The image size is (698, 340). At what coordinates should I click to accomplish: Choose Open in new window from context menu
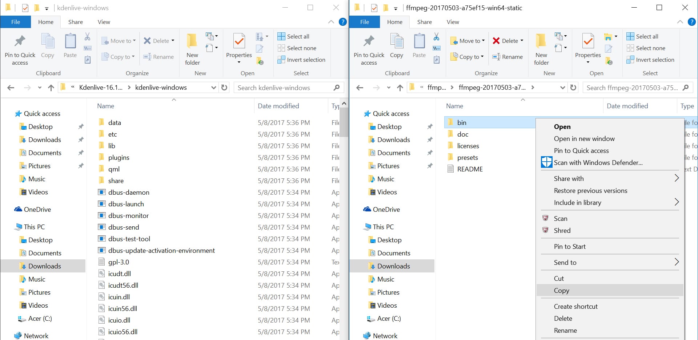click(x=610, y=138)
